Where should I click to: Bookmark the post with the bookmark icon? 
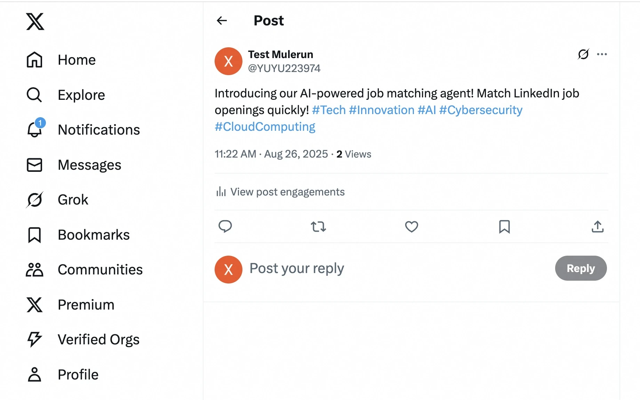tap(504, 227)
